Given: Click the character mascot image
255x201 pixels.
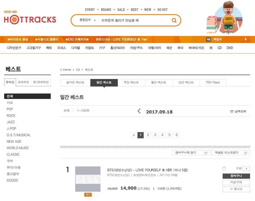Looking at the screenshot, I should (224, 18).
